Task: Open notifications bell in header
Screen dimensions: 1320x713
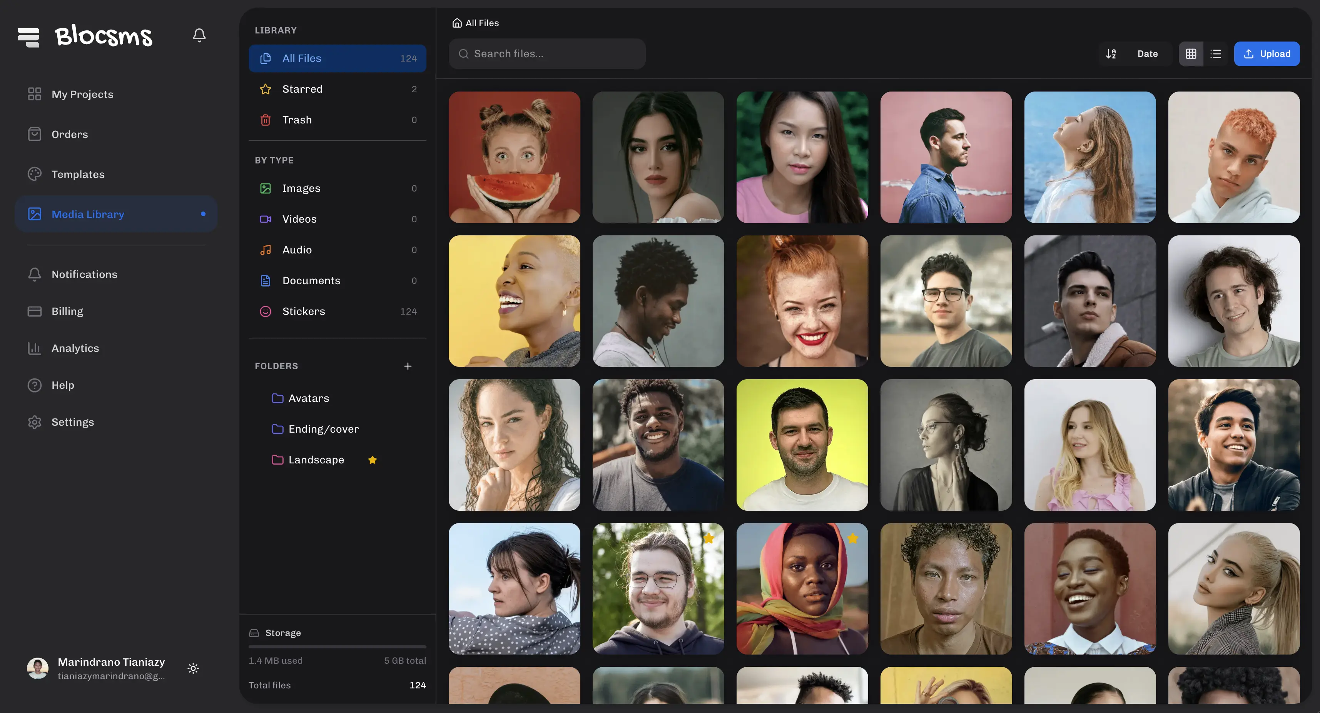Action: pyautogui.click(x=199, y=35)
